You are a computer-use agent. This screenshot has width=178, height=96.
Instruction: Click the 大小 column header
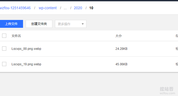119,36
